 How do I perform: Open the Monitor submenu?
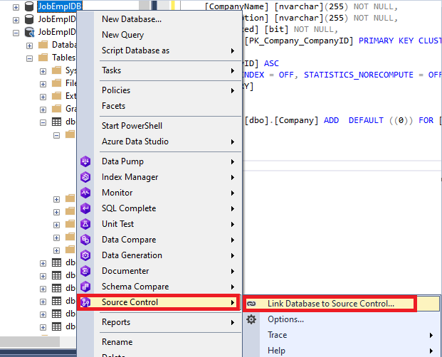point(159,193)
